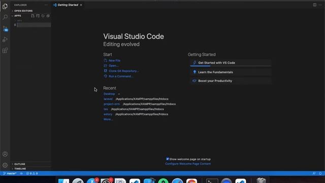Click the New File icon in APPS header
The height and width of the screenshot is (183, 325).
32,16
